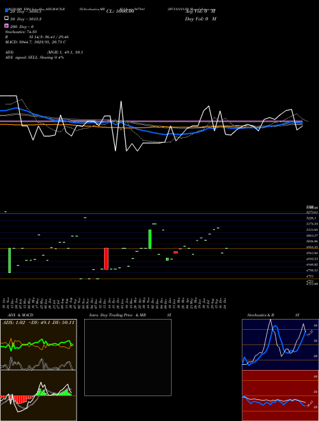This screenshot has width=319, height=421.
Task: Click the tall green candle at chart start
Action: tap(10, 260)
